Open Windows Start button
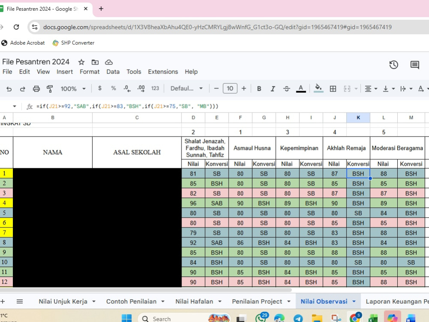Screen dimensions: 429x322 tap(127, 319)
